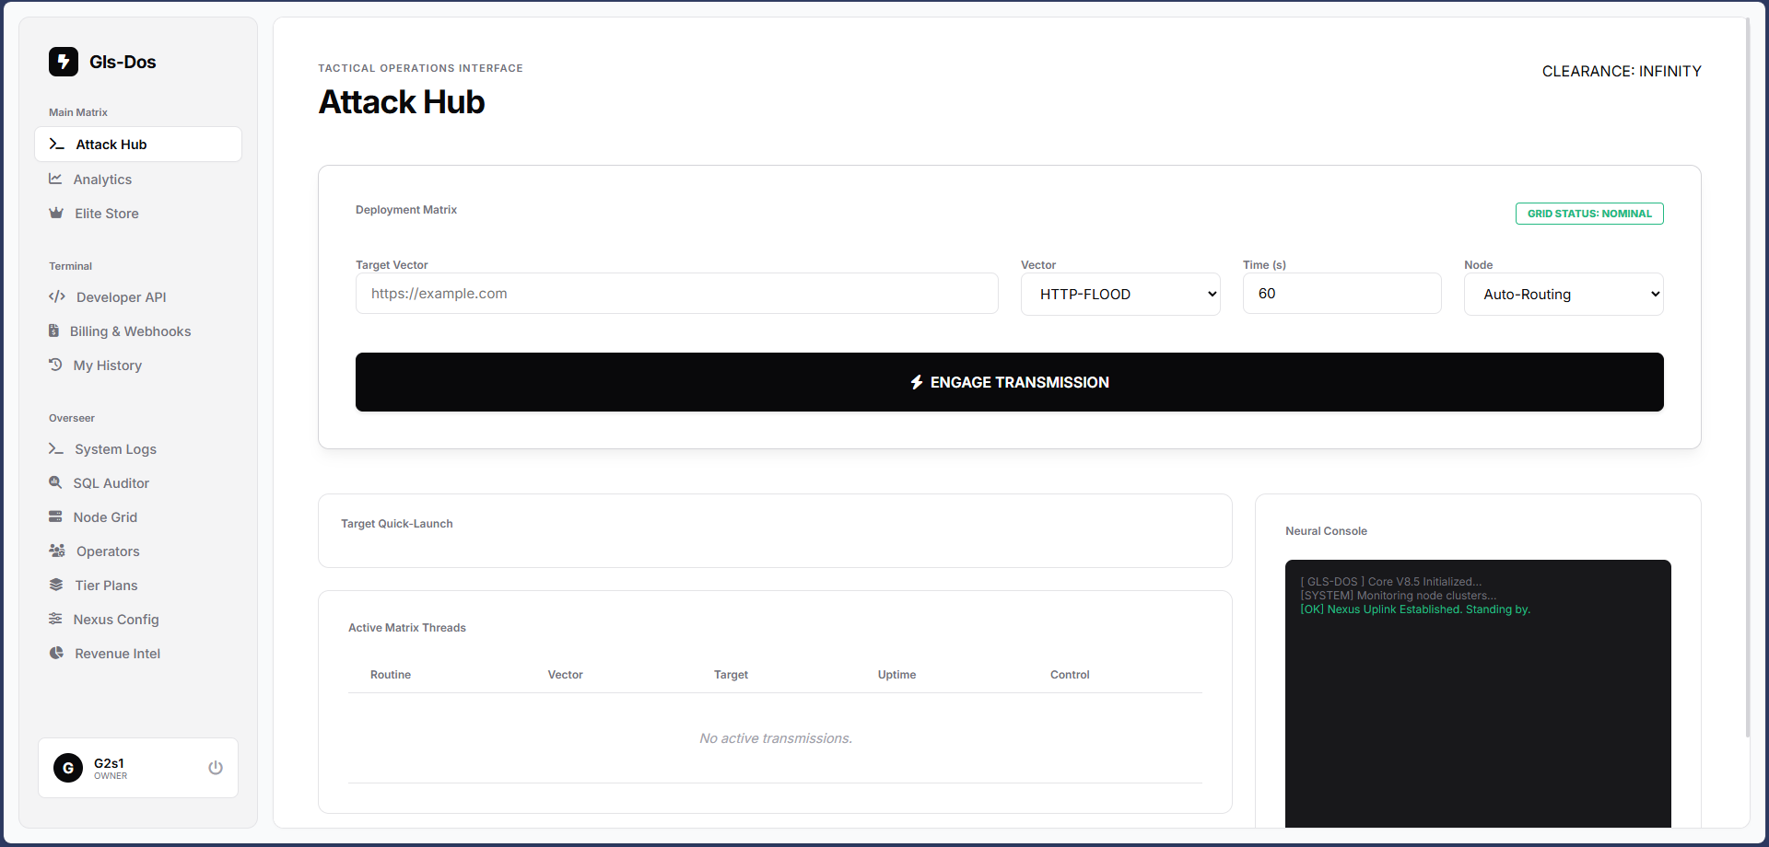
Task: Click the 'Neural Console' heading
Action: 1326,531
